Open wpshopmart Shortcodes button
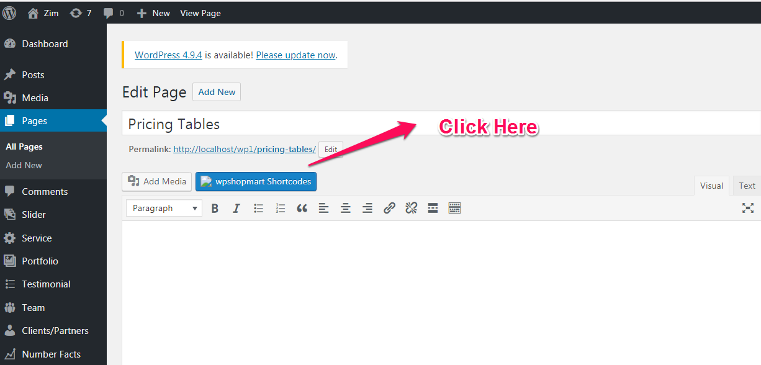 click(x=256, y=181)
